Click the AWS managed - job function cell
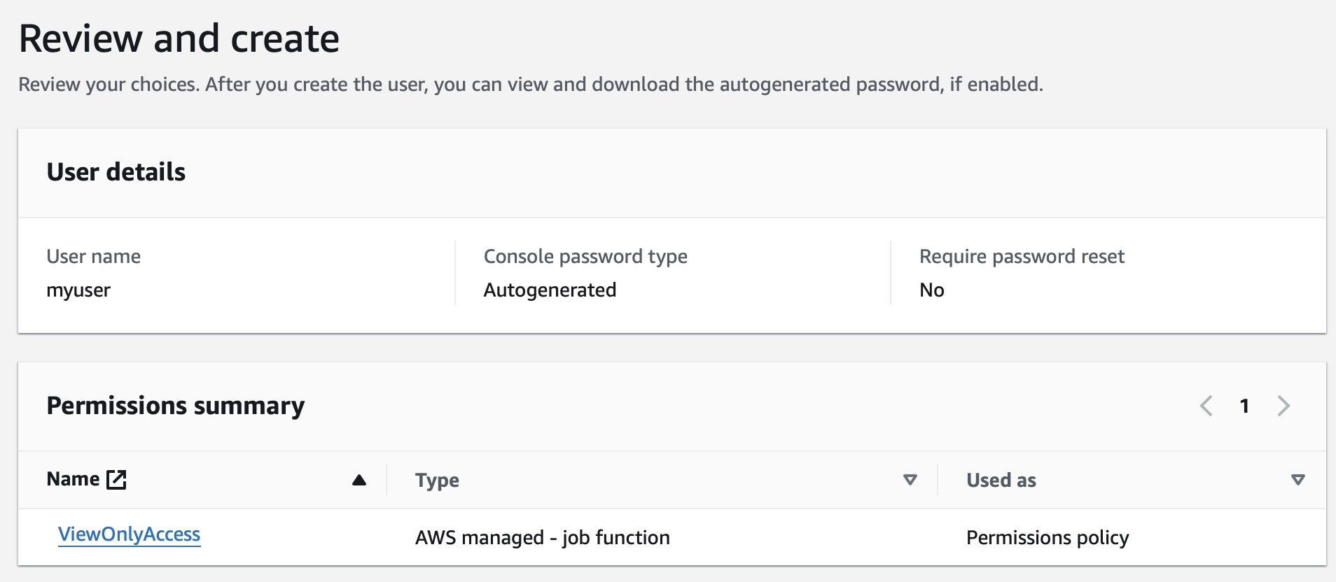1336x582 pixels. (x=542, y=537)
